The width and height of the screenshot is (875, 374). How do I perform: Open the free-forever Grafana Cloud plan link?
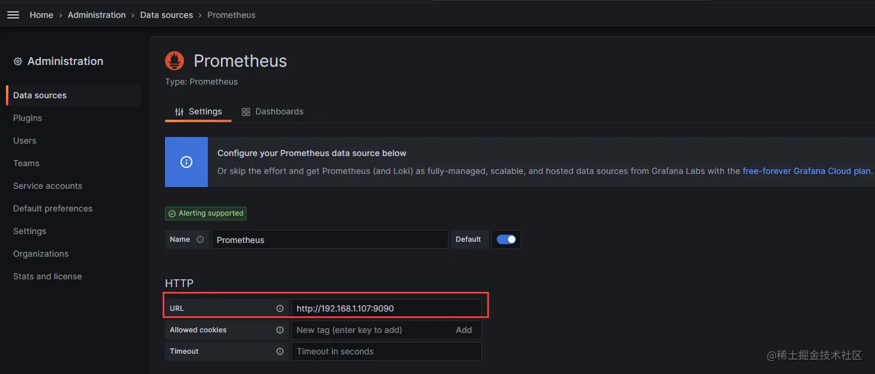[x=807, y=171]
